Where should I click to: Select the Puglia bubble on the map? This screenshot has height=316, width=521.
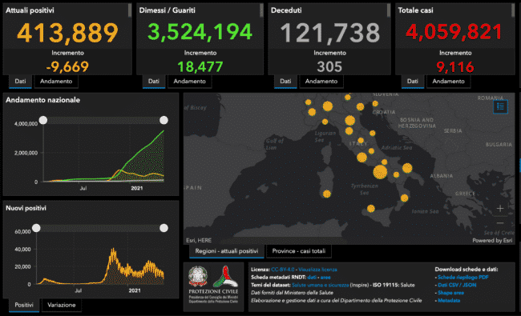[407, 168]
